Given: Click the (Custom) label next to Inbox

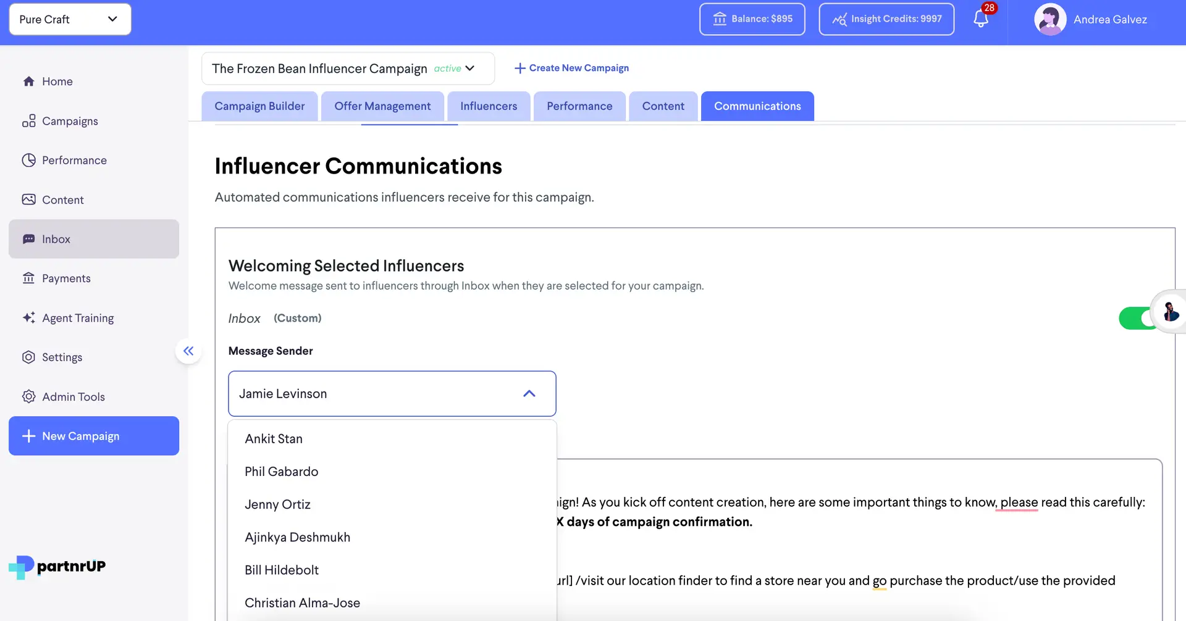Looking at the screenshot, I should 298,318.
